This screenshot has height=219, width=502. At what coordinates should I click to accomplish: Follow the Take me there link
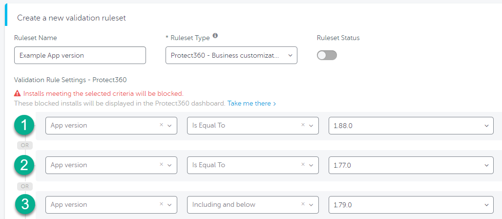click(x=251, y=104)
